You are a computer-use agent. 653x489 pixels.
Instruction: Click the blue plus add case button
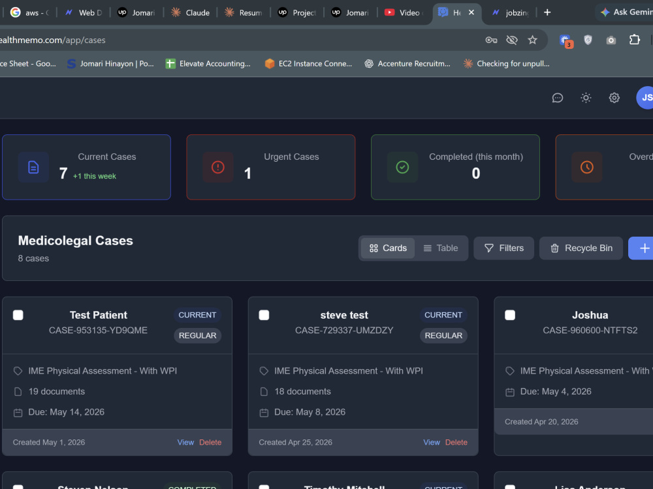(642, 248)
